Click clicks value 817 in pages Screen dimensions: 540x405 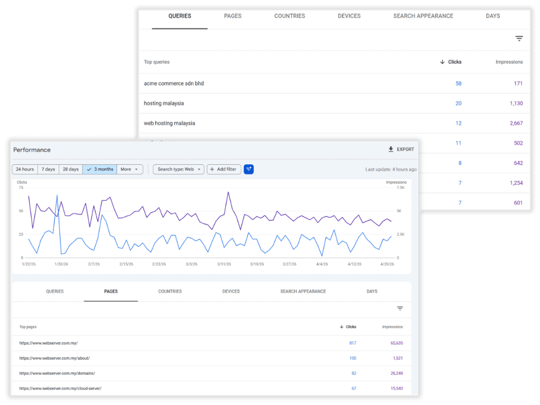353,343
